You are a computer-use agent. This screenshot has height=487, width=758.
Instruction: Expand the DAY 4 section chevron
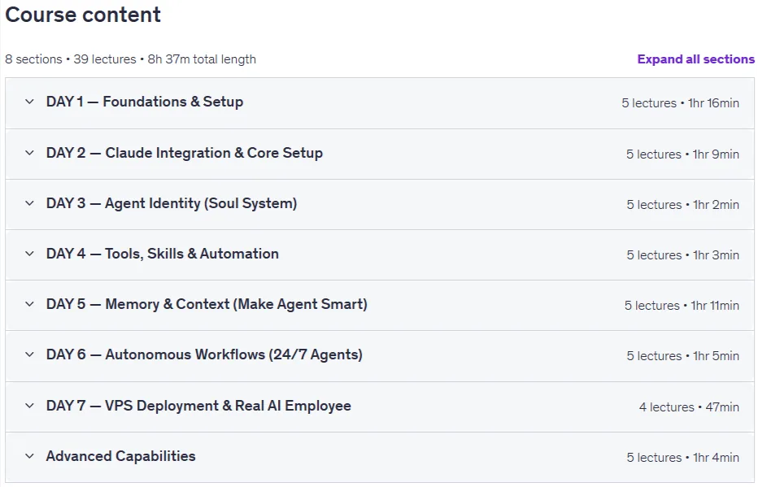[x=29, y=254]
